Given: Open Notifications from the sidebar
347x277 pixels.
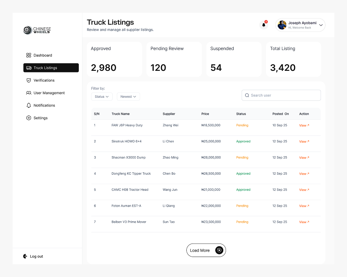Looking at the screenshot, I should point(44,105).
